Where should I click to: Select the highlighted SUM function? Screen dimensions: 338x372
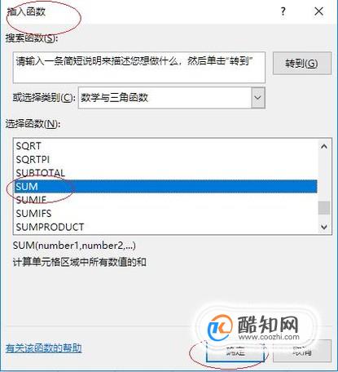(x=166, y=186)
